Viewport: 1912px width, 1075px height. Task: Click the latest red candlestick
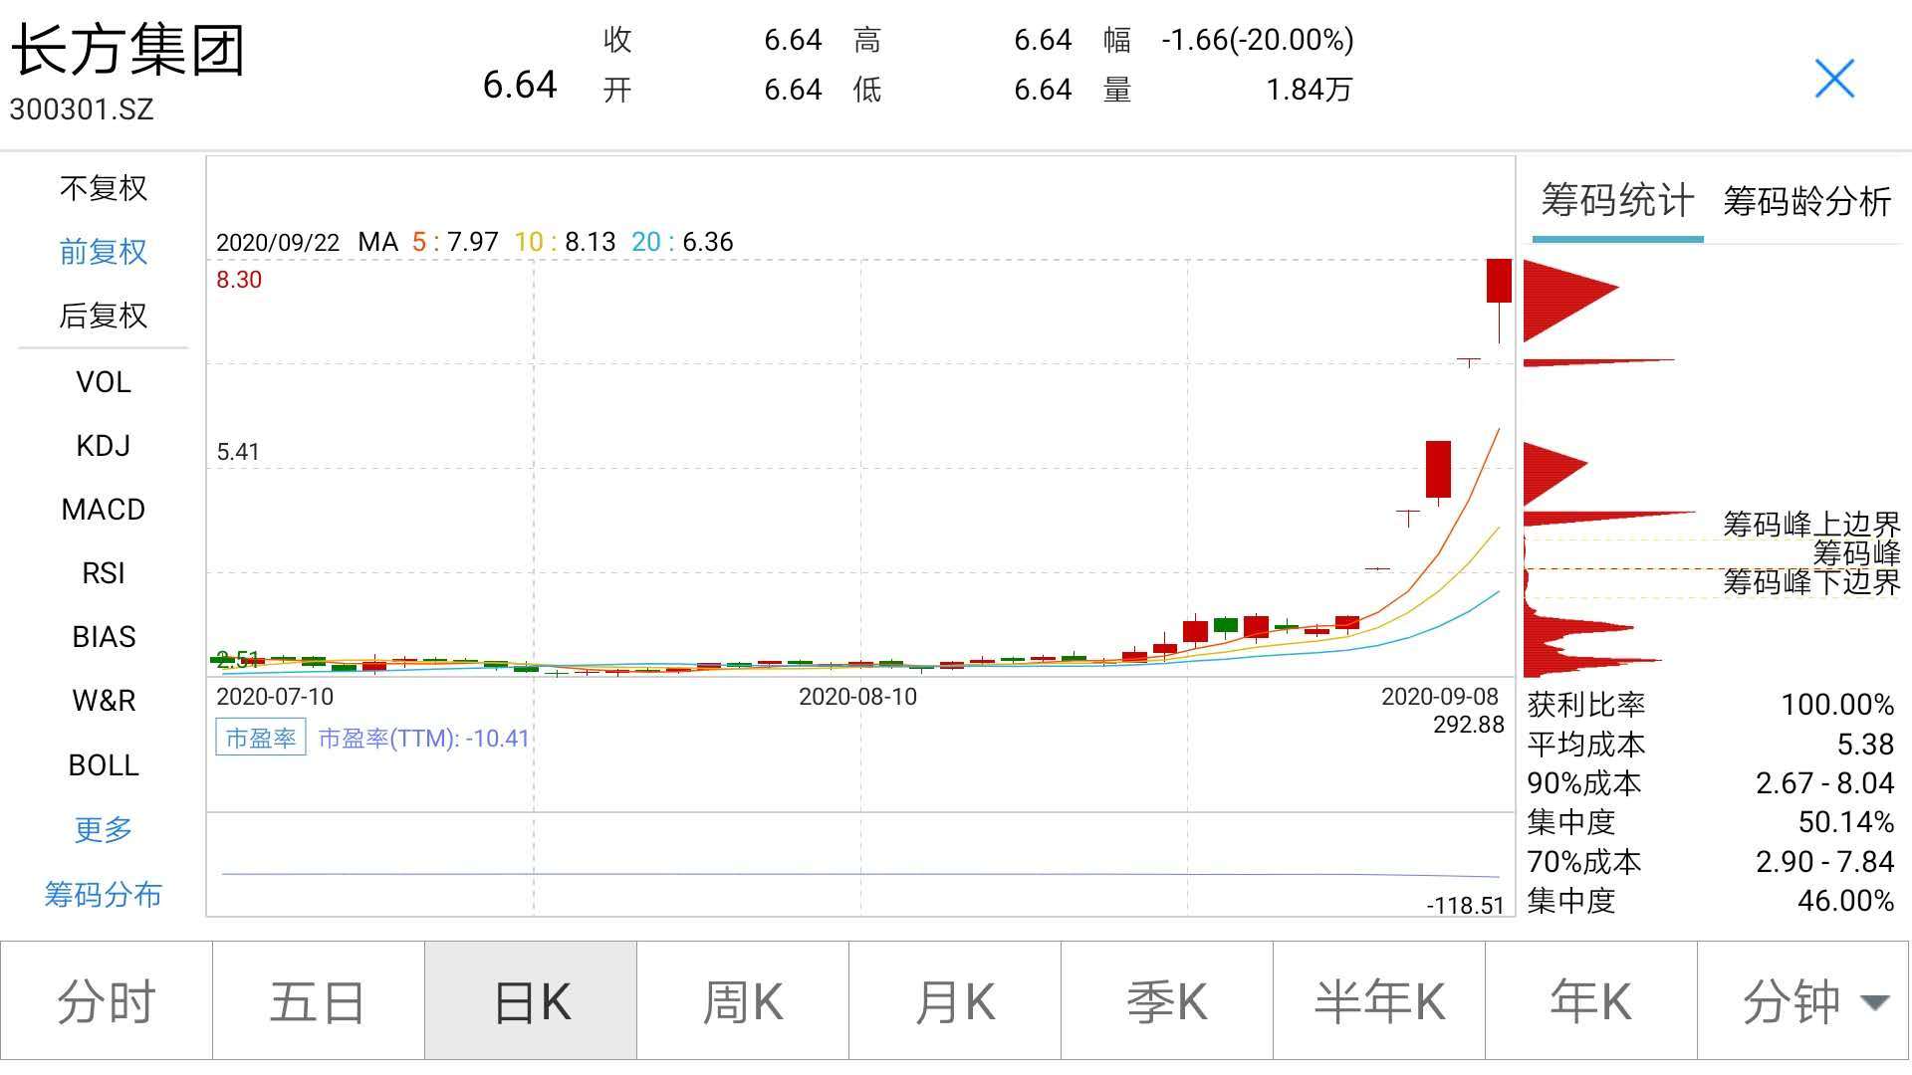point(1499,282)
